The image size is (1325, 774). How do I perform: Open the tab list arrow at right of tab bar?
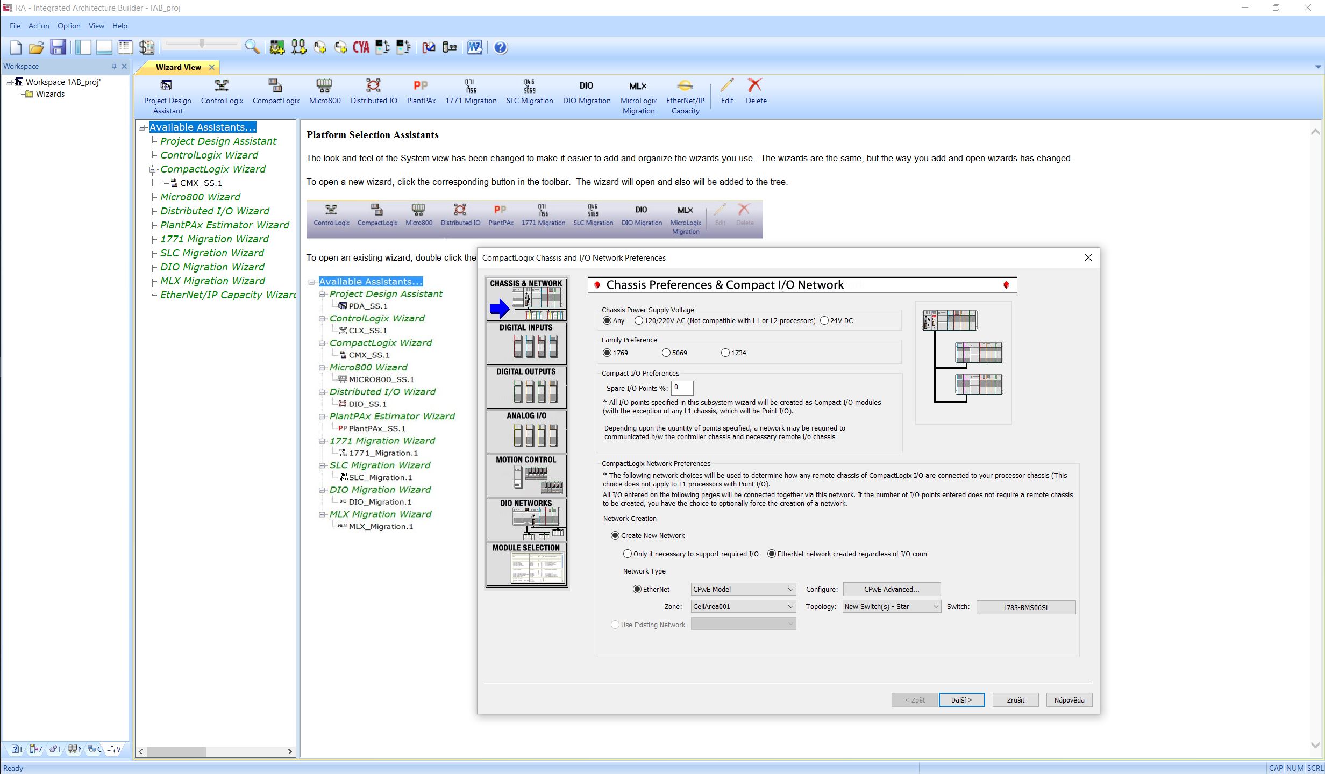(1317, 67)
